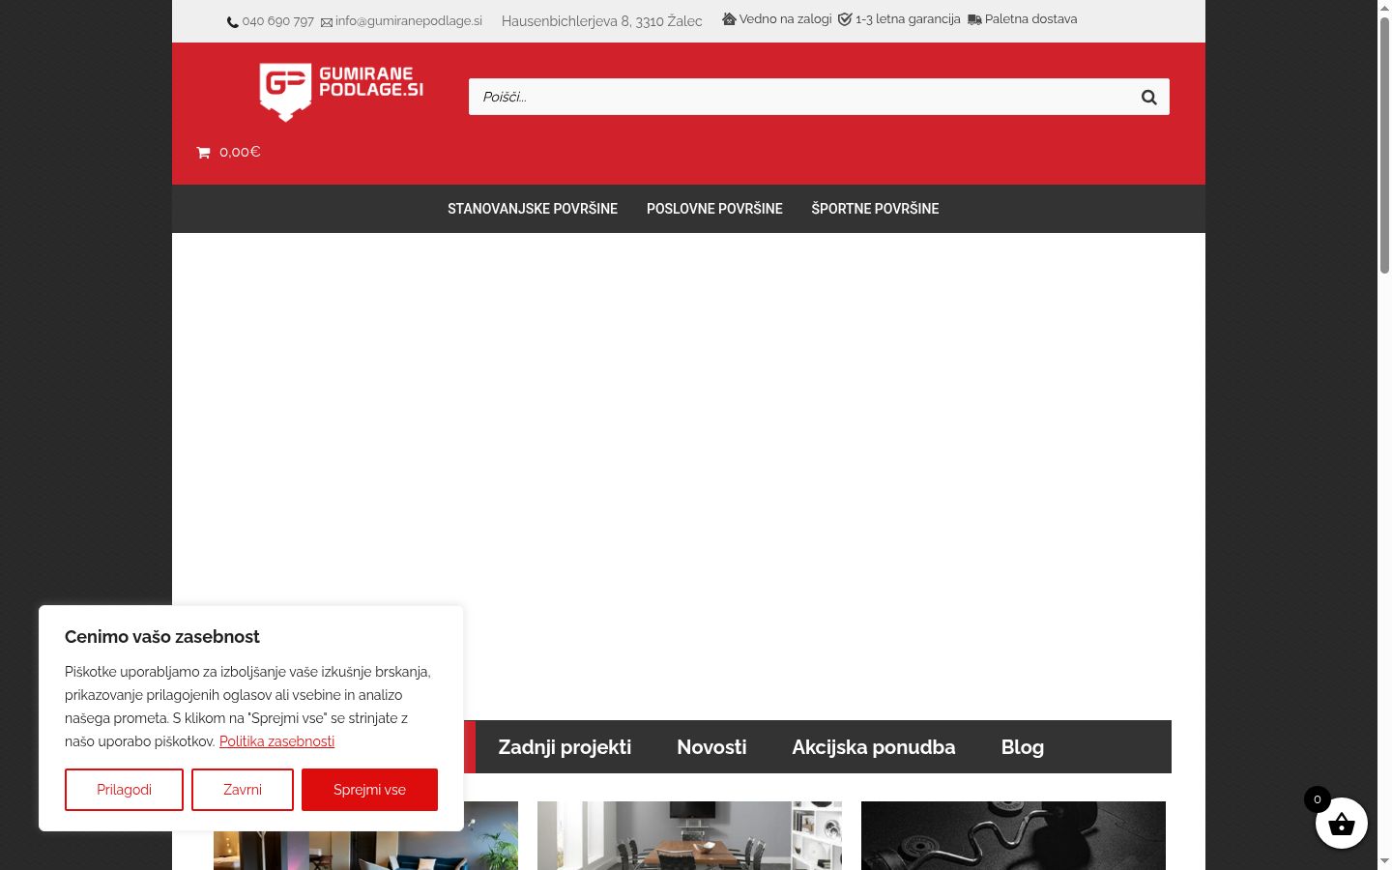Image resolution: width=1392 pixels, height=870 pixels.
Task: Click the page vertical scrollbar thumb
Action: 1384,145
